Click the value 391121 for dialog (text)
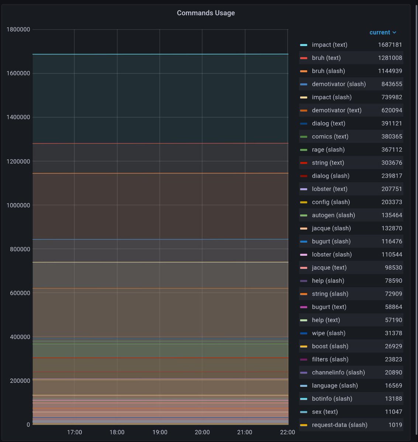The height and width of the screenshot is (442, 418). click(x=392, y=123)
